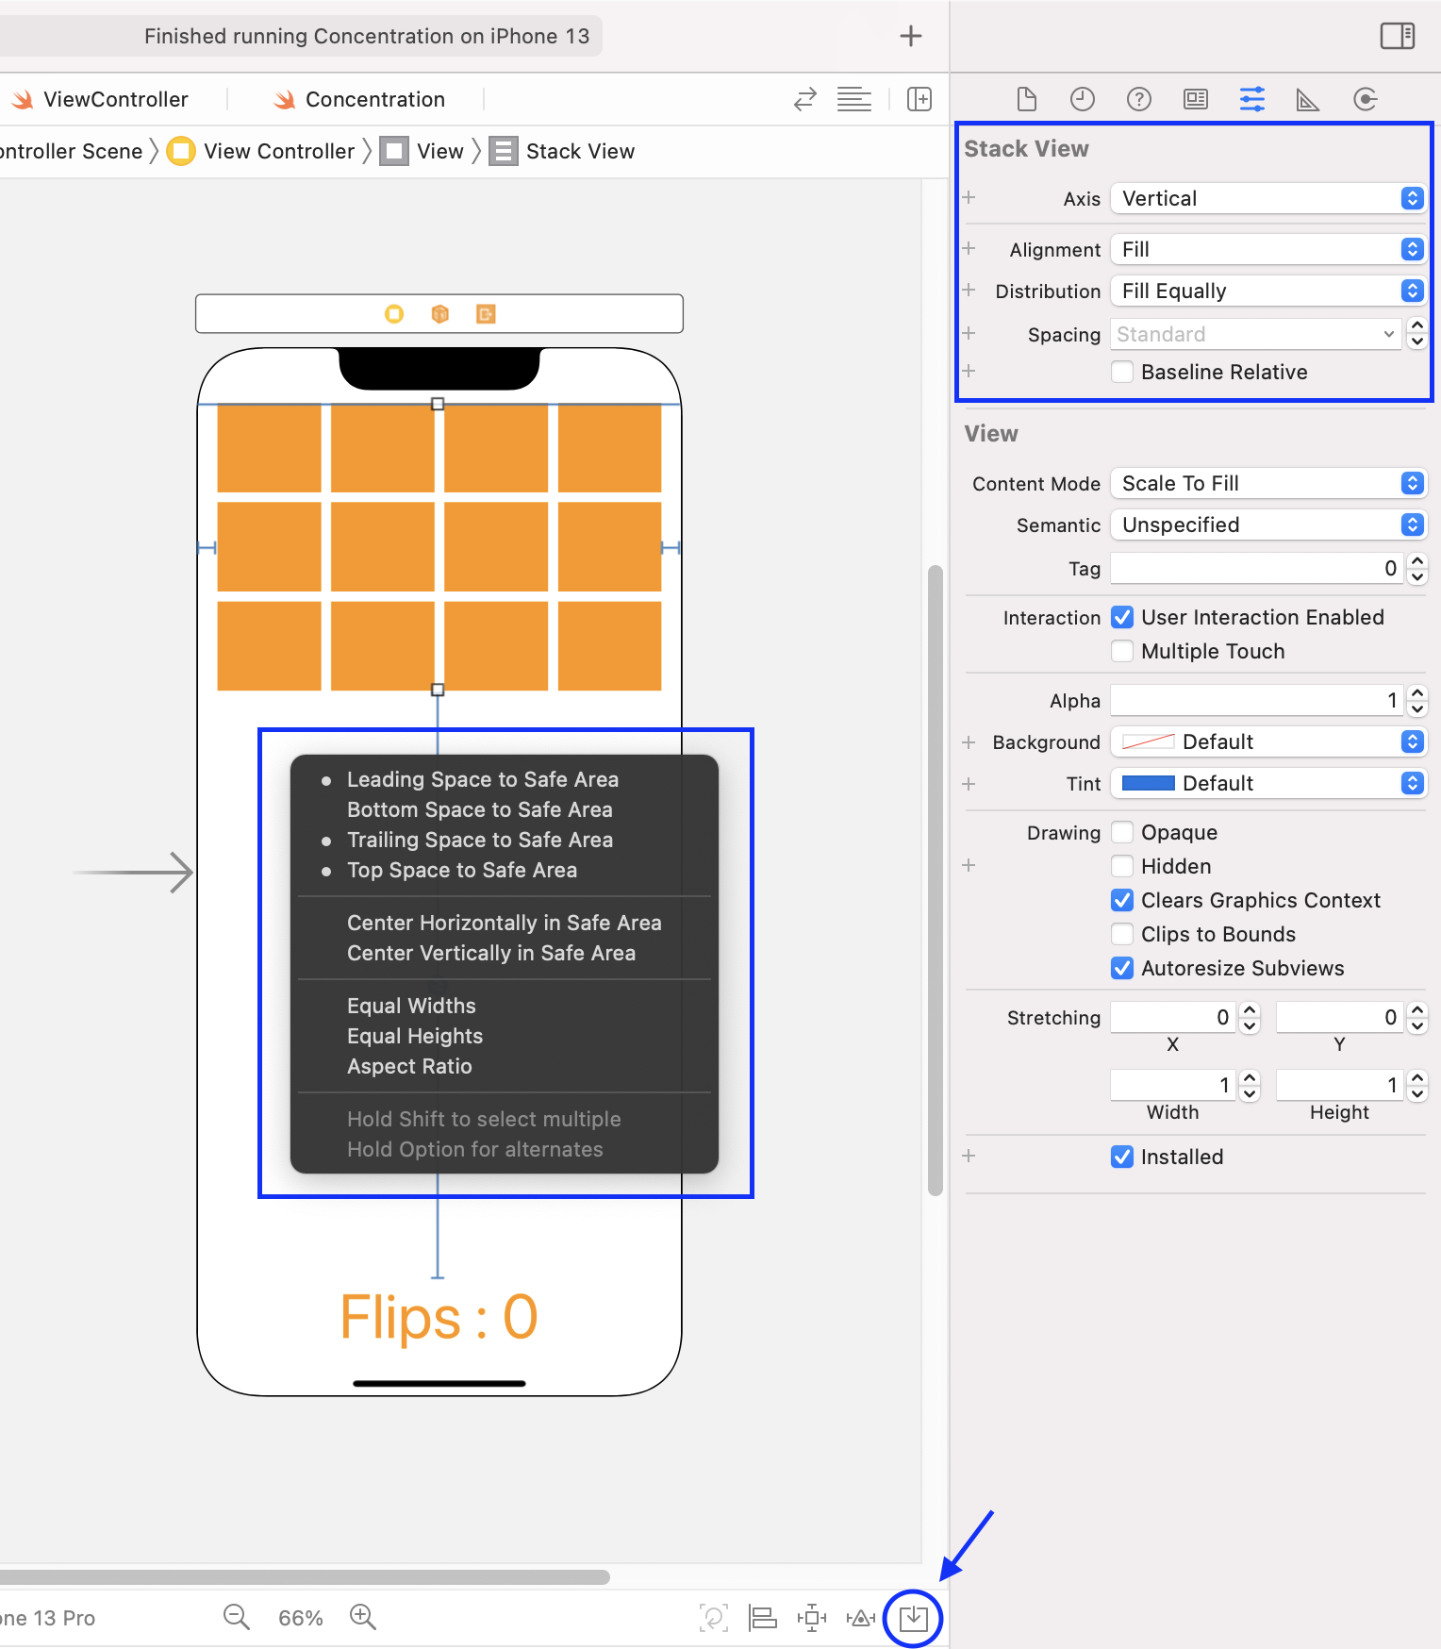1441x1649 pixels.
Task: Click Update Frames button in canvas bar
Action: click(x=714, y=1618)
